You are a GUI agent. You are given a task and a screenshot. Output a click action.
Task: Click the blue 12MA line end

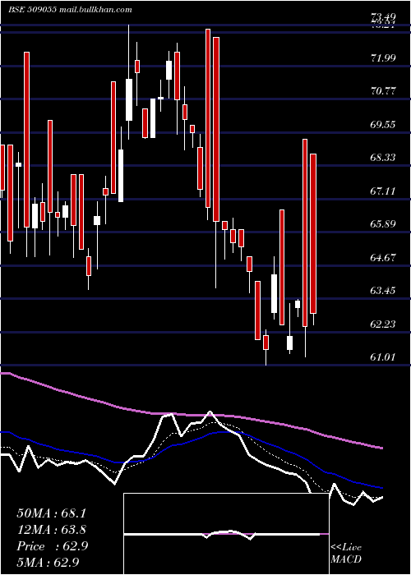click(381, 488)
